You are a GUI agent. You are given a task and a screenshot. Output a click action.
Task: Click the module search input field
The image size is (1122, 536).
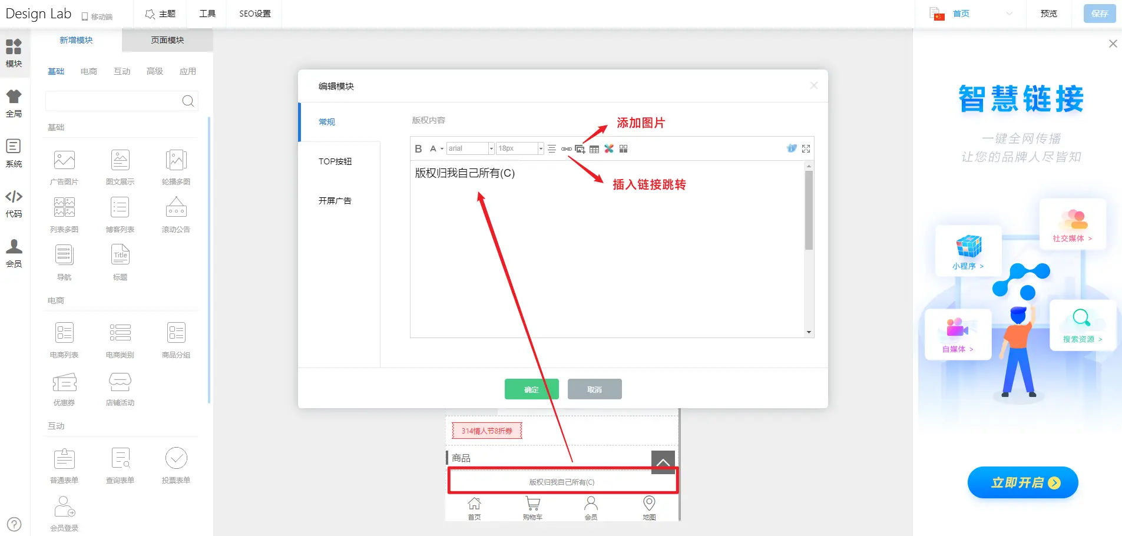(113, 101)
